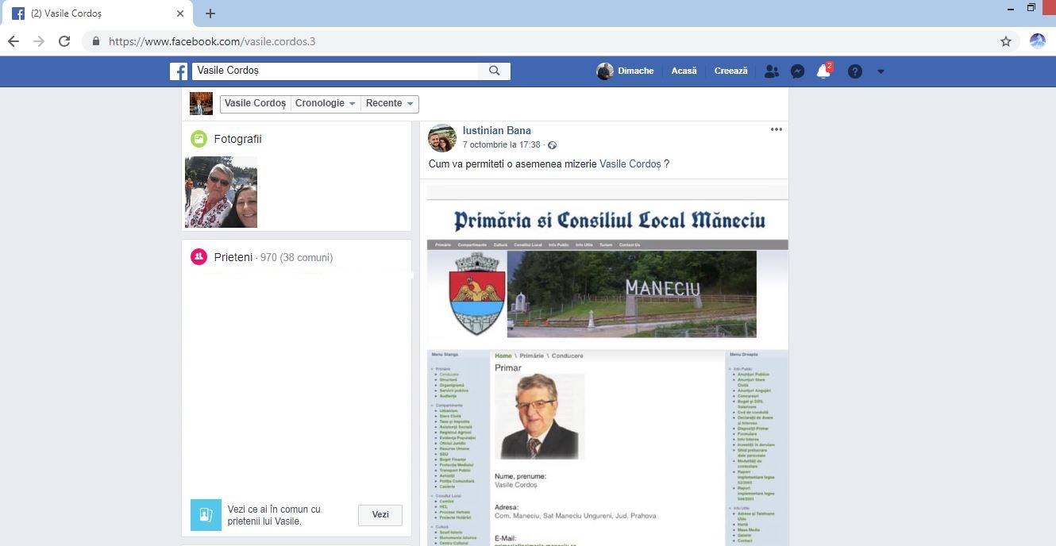Open the notifications bell
The height and width of the screenshot is (546, 1056).
click(823, 71)
